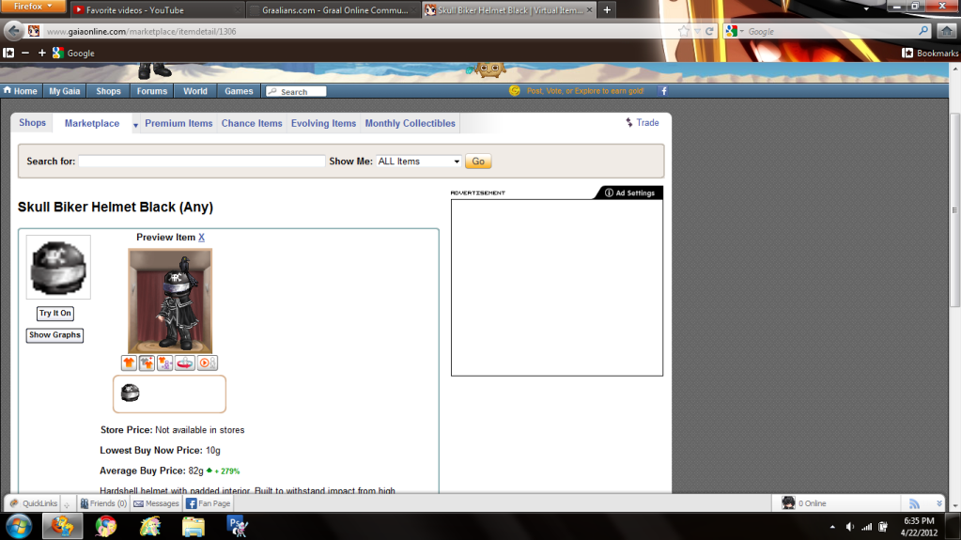Bookmark page with the star icon

point(684,31)
